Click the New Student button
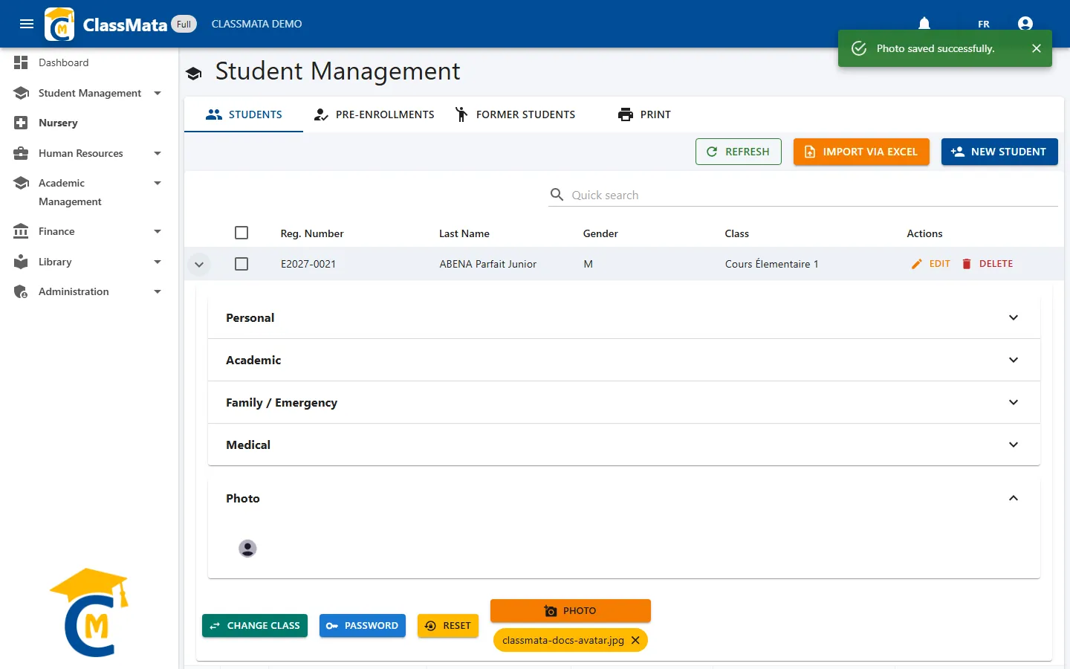This screenshot has height=669, width=1070. pos(999,152)
